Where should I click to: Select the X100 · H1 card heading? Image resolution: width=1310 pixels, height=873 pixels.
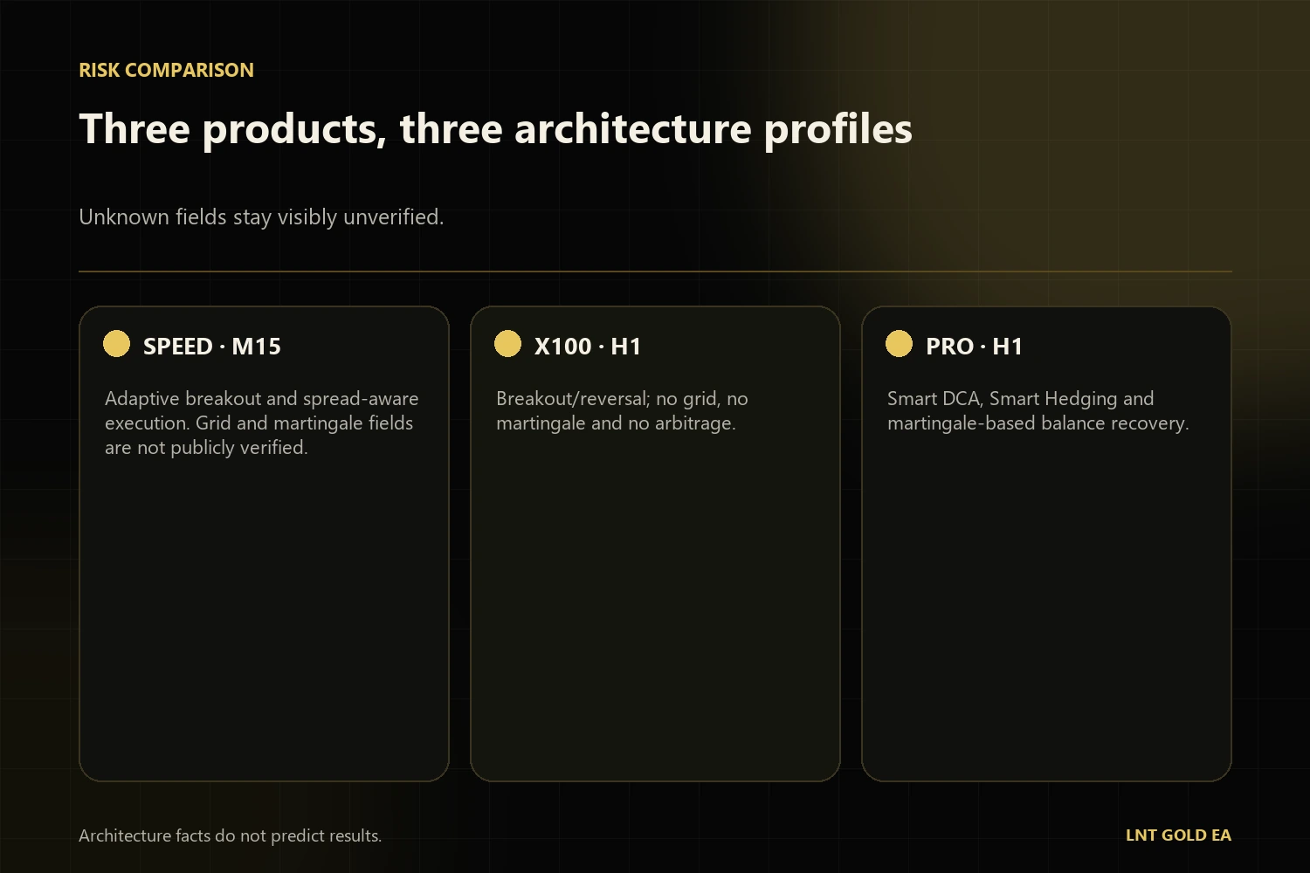point(588,347)
